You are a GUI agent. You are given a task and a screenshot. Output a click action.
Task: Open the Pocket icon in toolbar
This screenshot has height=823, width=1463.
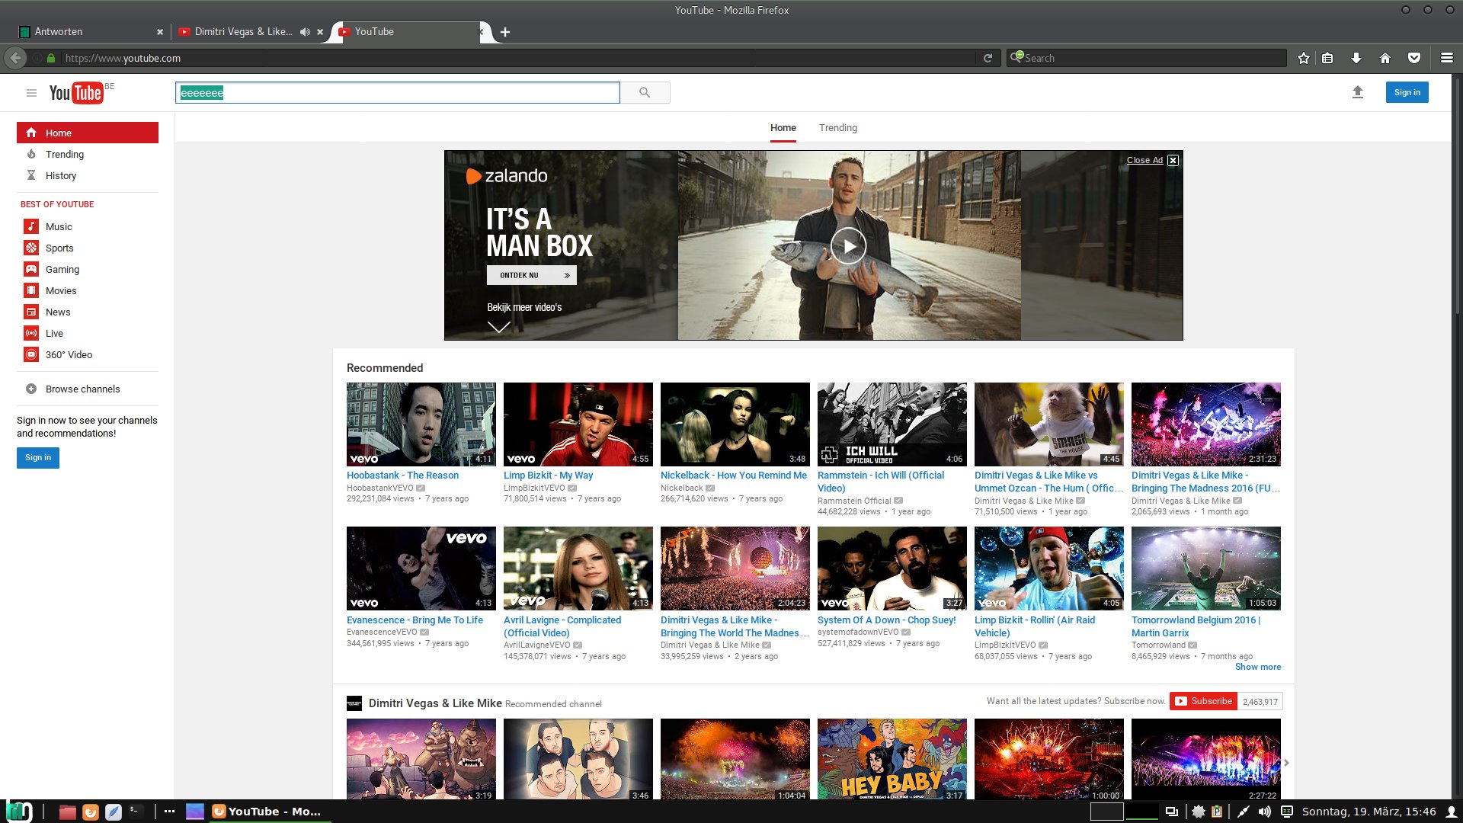click(x=1414, y=58)
